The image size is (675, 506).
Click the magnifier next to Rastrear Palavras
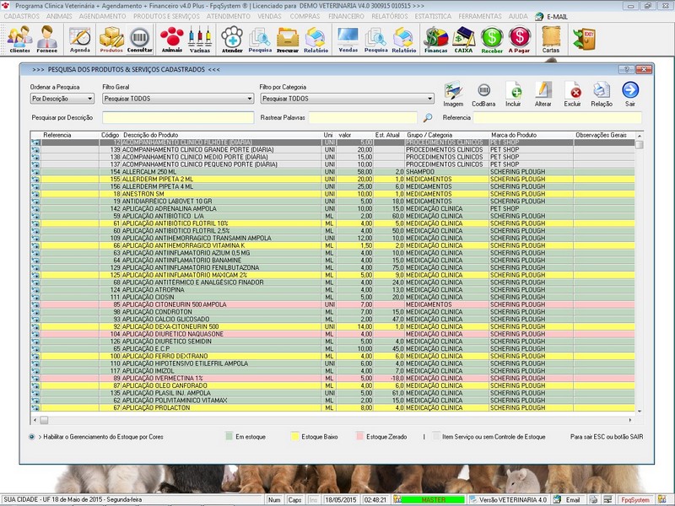428,118
